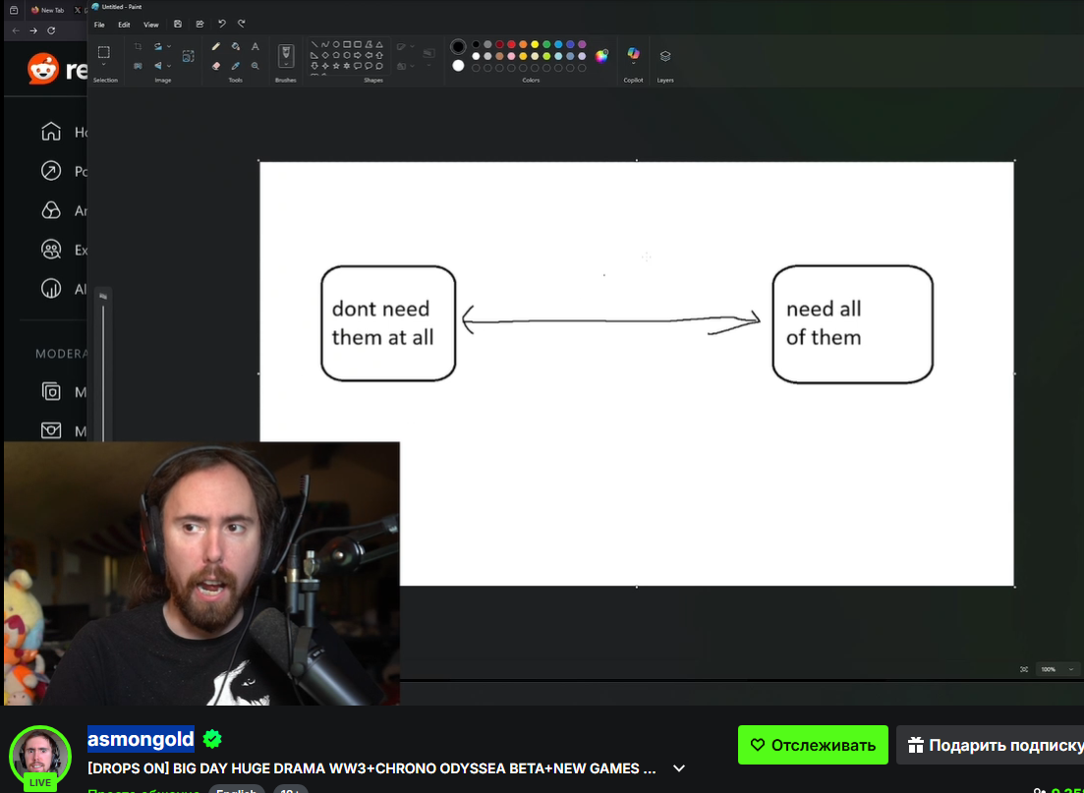1084x793 pixels.
Task: Open the Layers panel
Action: pyautogui.click(x=665, y=56)
